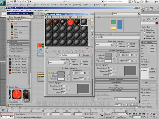Click the Play Animation button
This screenshot has width=159, height=119.
tap(137, 114)
